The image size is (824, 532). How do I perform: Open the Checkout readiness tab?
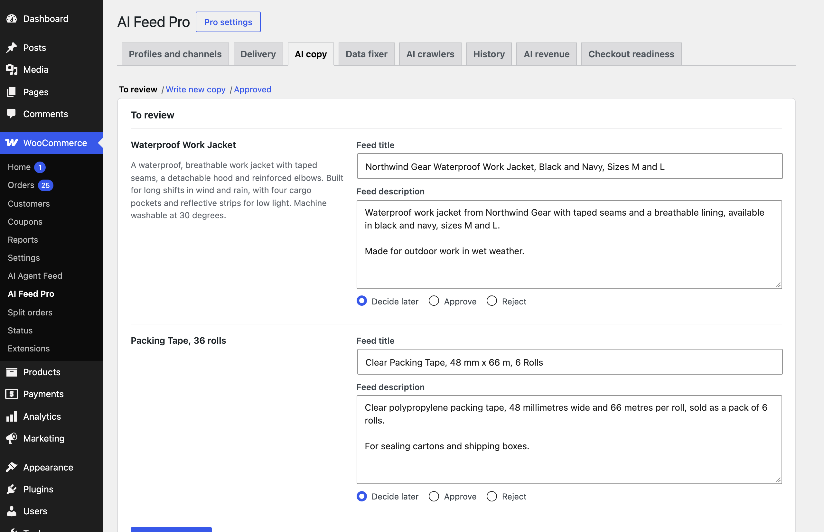(x=631, y=54)
